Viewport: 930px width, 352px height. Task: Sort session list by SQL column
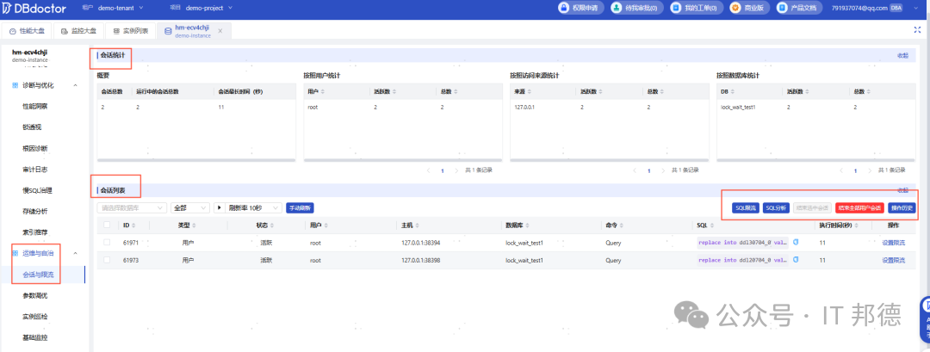tap(710, 225)
